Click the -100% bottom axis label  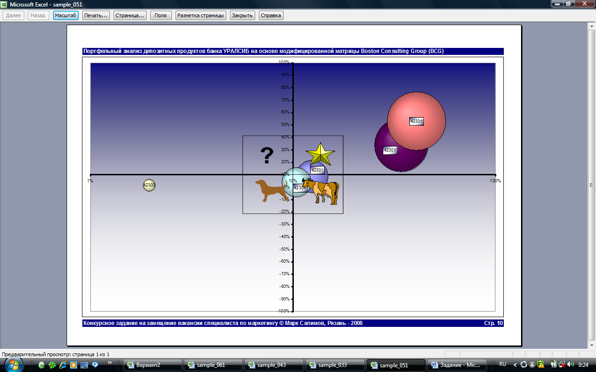(283, 311)
